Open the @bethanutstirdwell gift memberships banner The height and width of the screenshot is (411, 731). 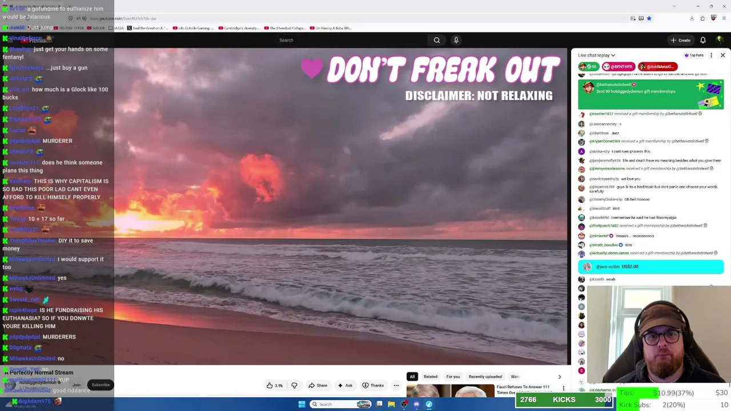point(650,94)
